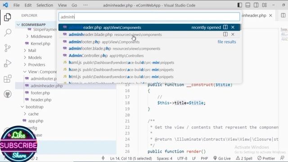288x162 pixels.
Task: Open the File menu
Action: 17,5
